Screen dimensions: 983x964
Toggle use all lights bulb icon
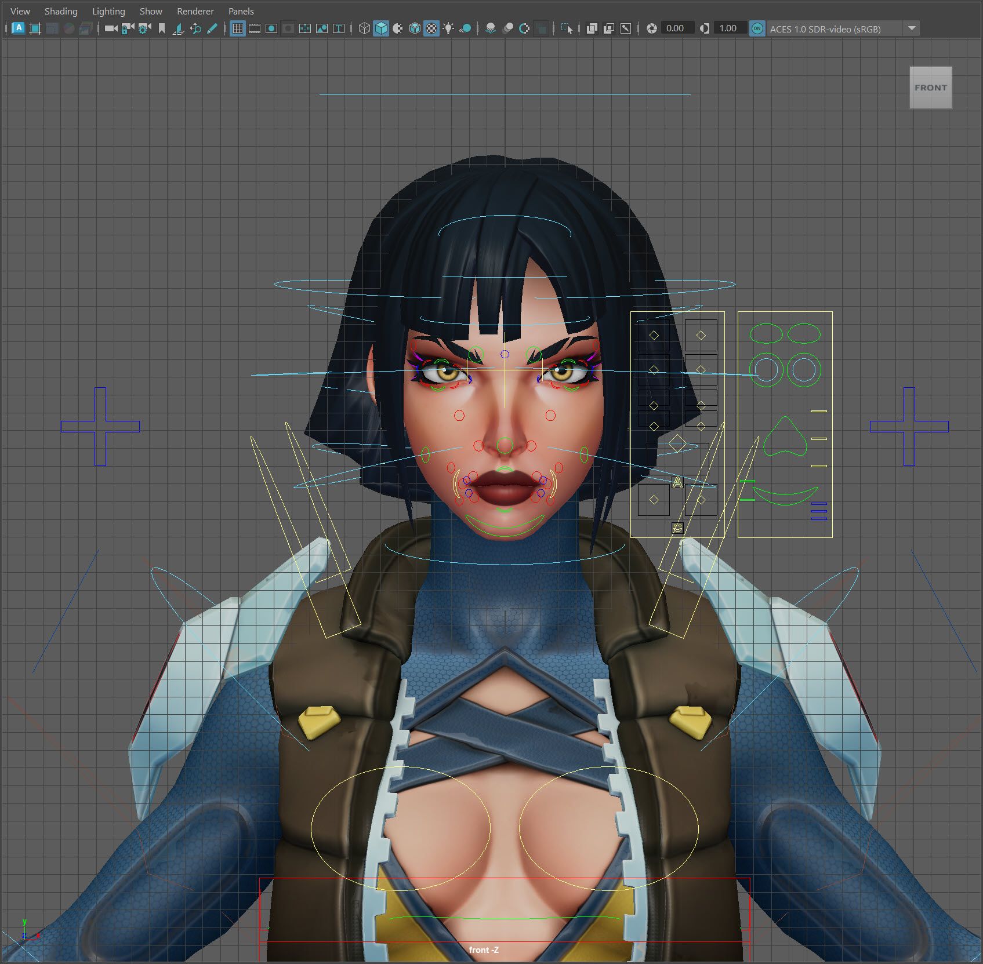click(448, 28)
